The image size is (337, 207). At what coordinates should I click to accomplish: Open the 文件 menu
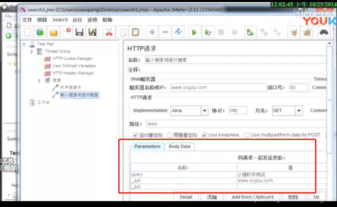(x=27, y=20)
